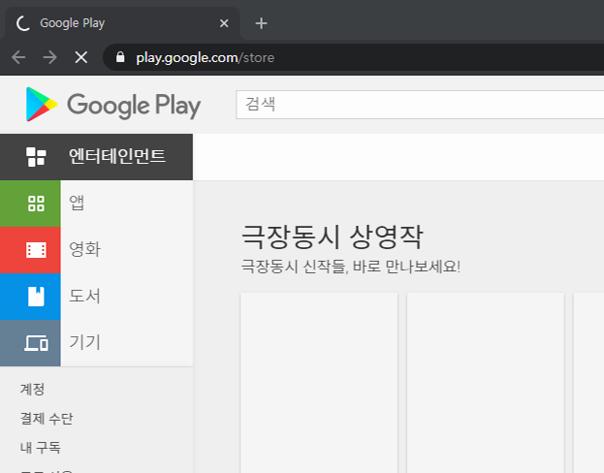Select the Google Play browser tab

click(122, 23)
